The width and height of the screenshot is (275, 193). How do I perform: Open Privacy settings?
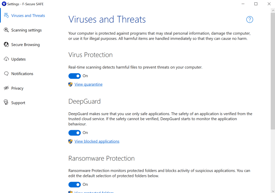pos(17,88)
